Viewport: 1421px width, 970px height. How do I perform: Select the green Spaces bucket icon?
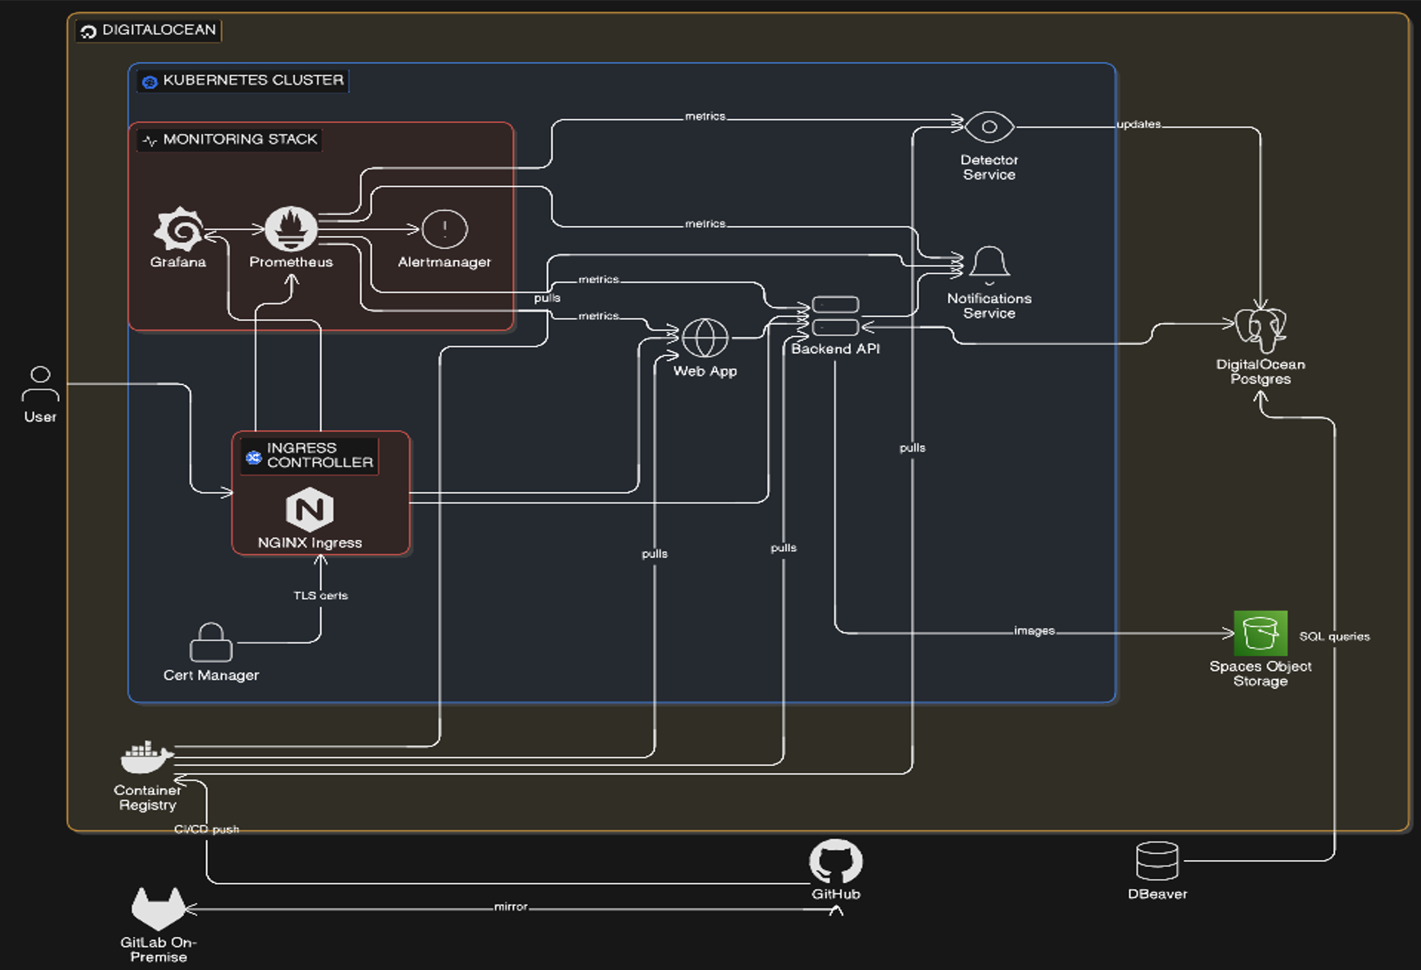point(1261,632)
